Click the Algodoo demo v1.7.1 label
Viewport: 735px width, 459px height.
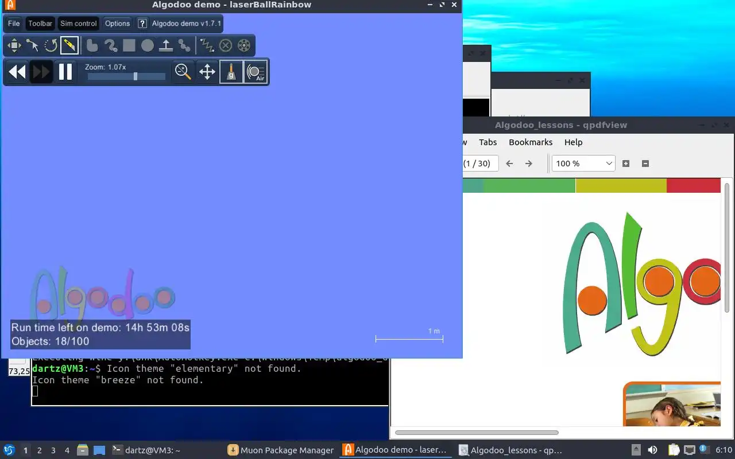pos(186,24)
